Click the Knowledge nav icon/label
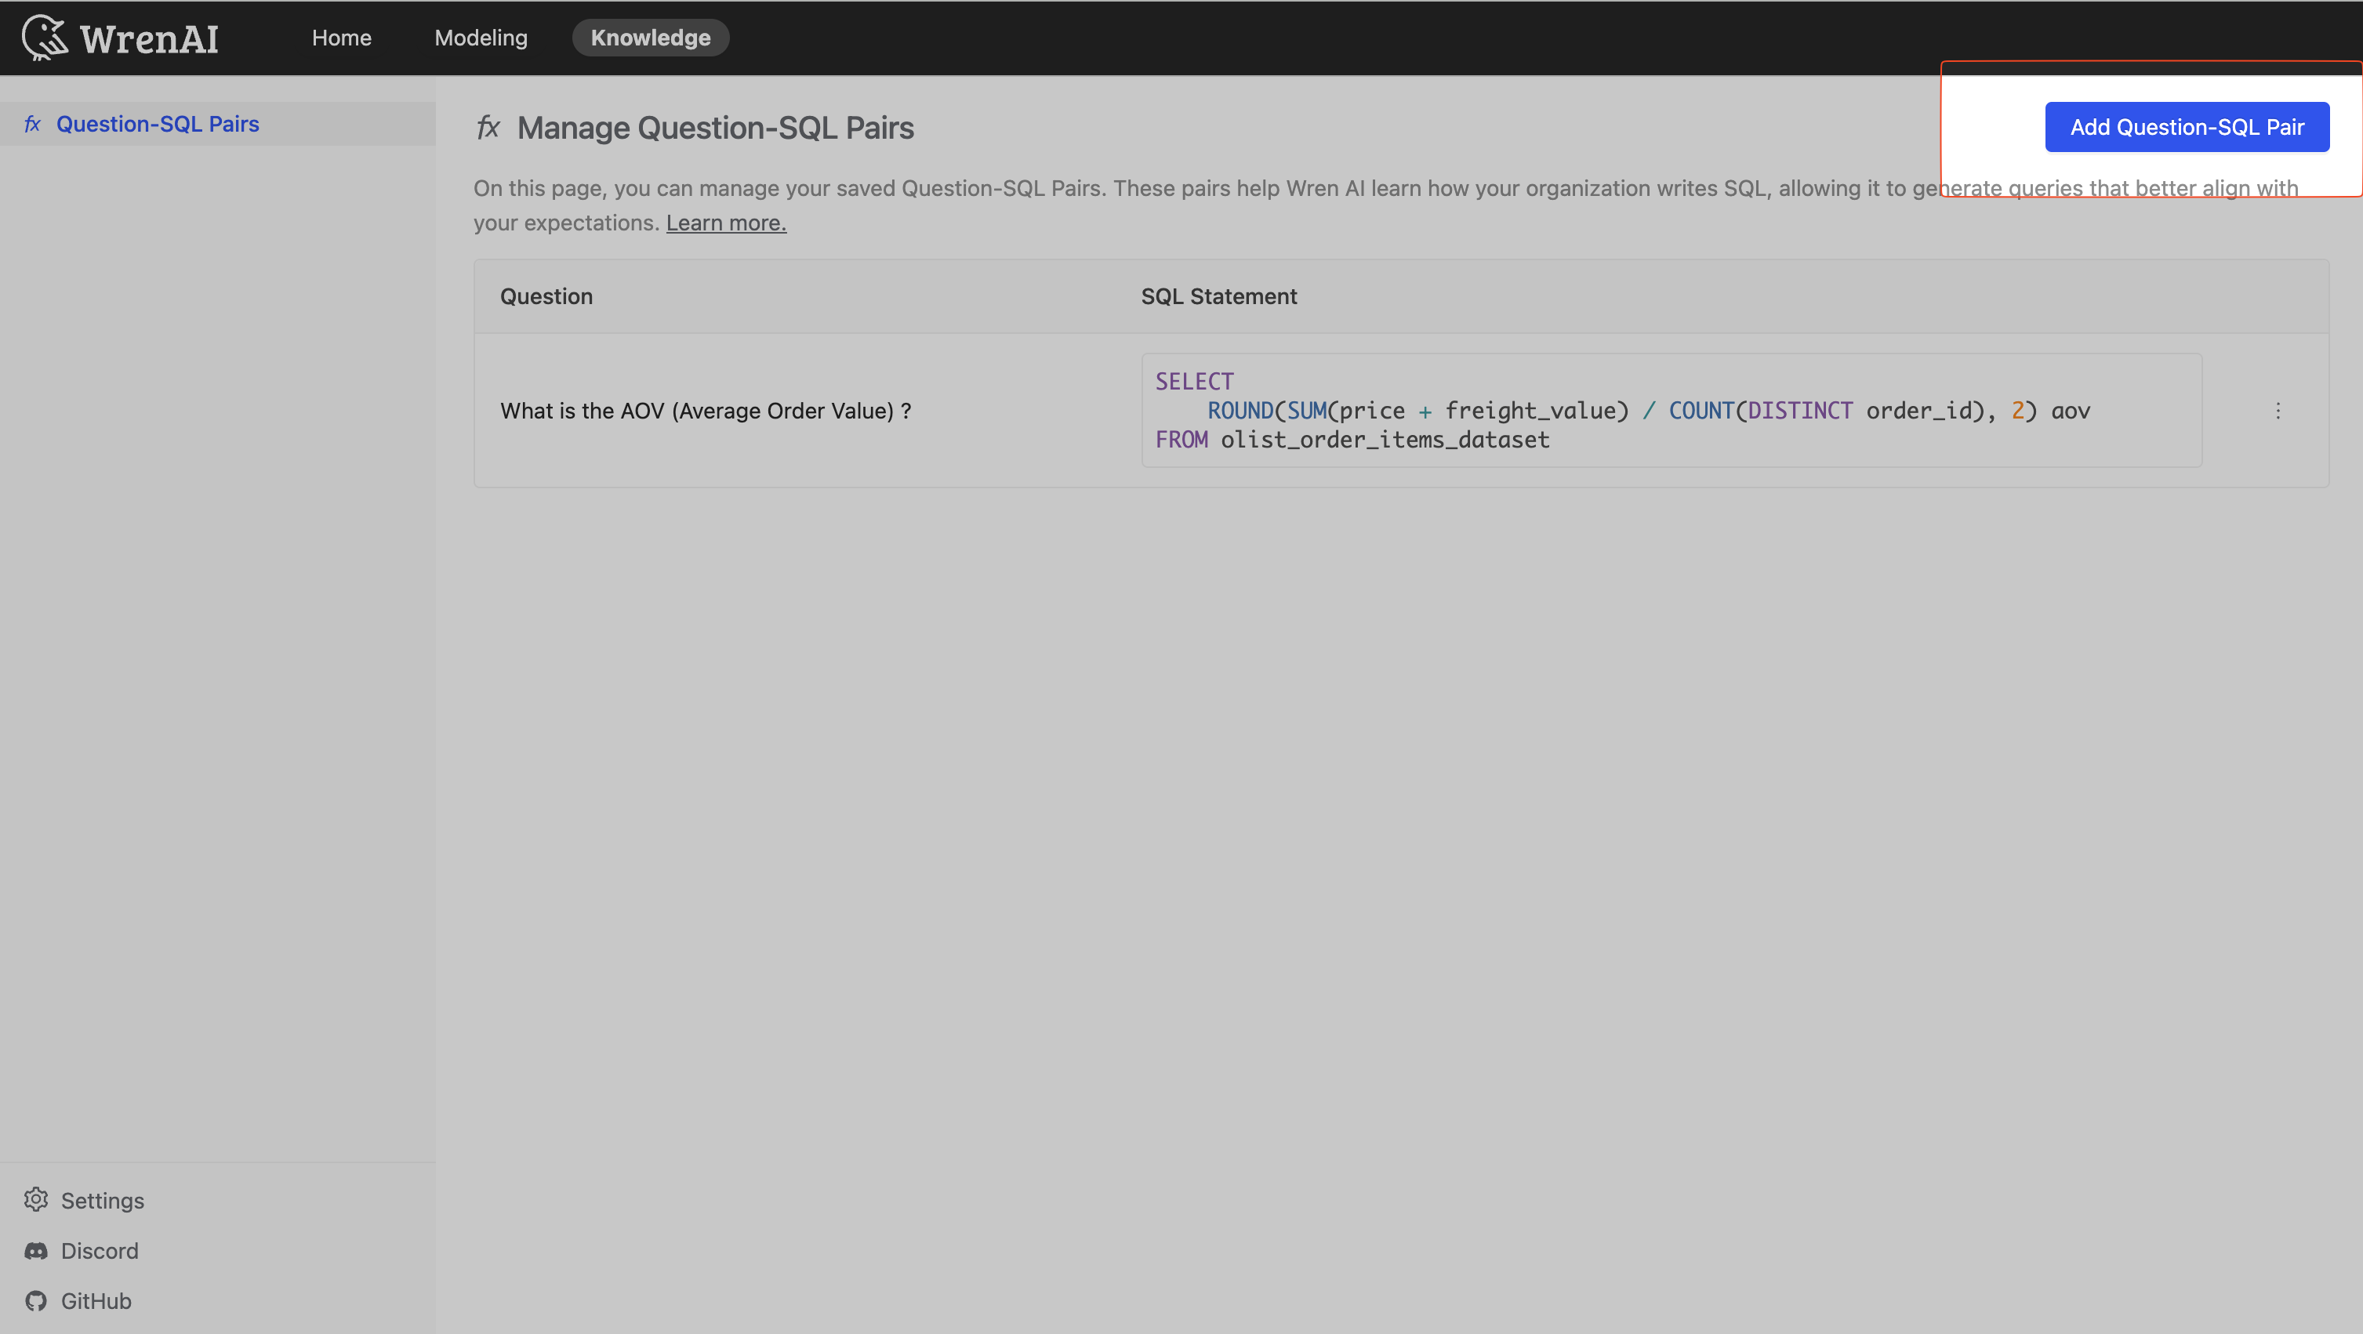 point(649,38)
